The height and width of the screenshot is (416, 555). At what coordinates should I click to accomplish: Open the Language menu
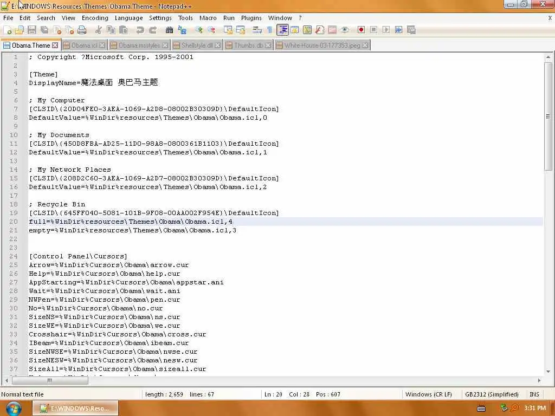pyautogui.click(x=129, y=18)
